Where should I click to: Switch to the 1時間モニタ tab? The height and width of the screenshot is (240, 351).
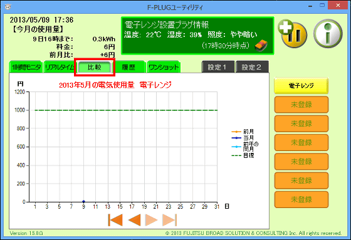pyautogui.click(x=26, y=67)
